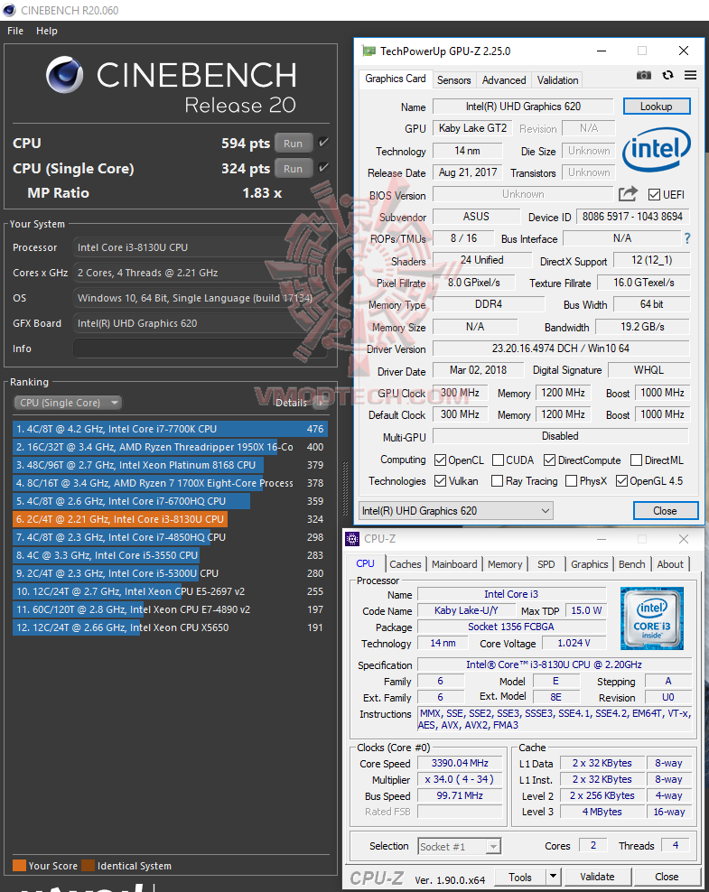Click the Intel Core i3 badge in CPU-Z
709x892 pixels.
point(651,618)
